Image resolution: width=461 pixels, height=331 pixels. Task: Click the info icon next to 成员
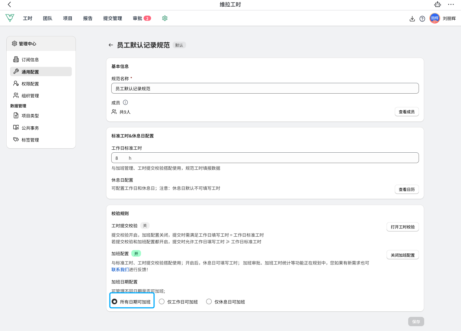125,103
